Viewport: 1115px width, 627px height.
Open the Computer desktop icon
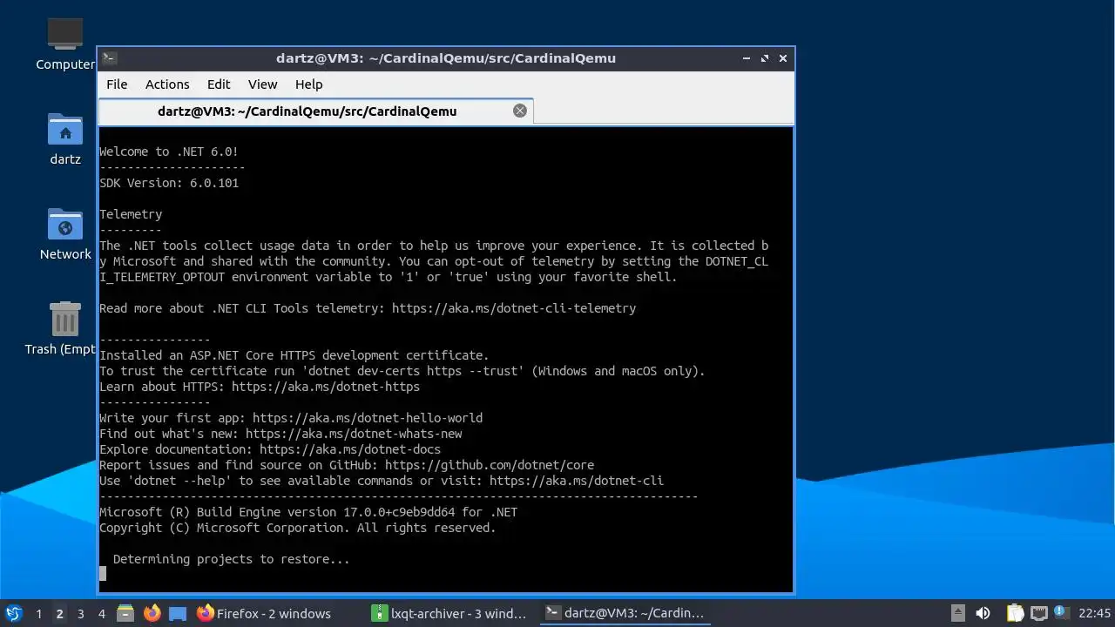(x=65, y=44)
